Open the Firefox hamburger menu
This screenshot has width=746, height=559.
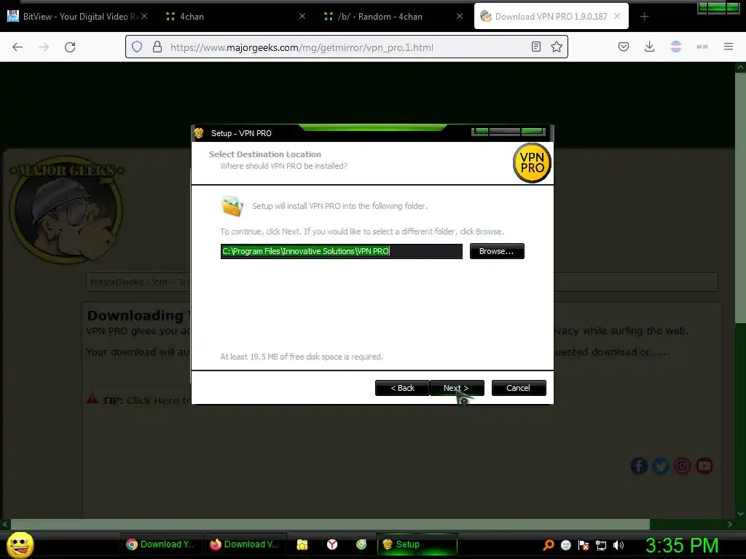pyautogui.click(x=729, y=47)
